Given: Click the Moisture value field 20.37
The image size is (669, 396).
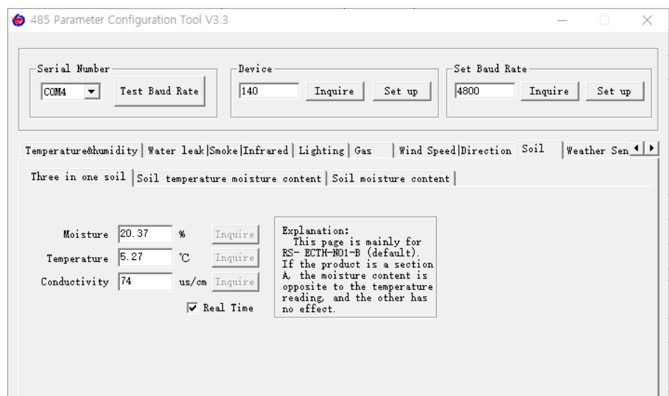Looking at the screenshot, I should [x=145, y=234].
